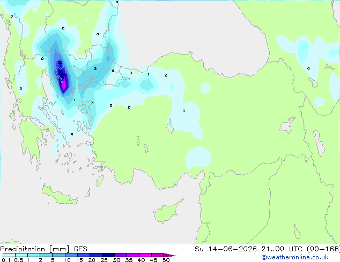This screenshot has height=262, width=340.
Task: Click the 40–45 bright magenta legend swatch
Action: point(145,255)
